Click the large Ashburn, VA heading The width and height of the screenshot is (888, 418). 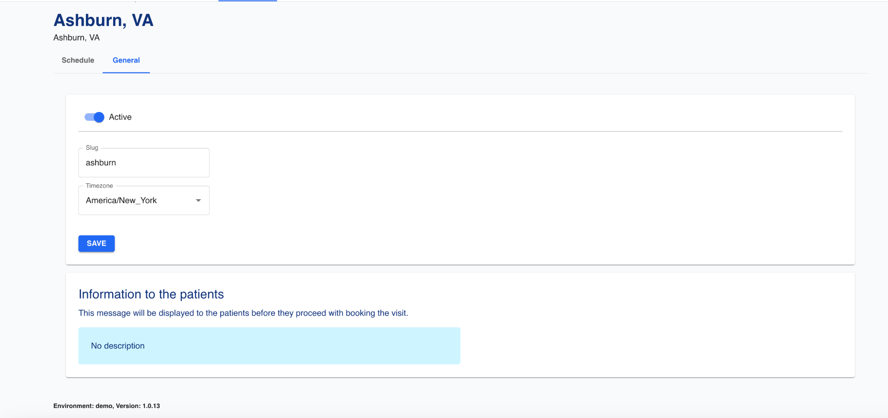click(103, 20)
